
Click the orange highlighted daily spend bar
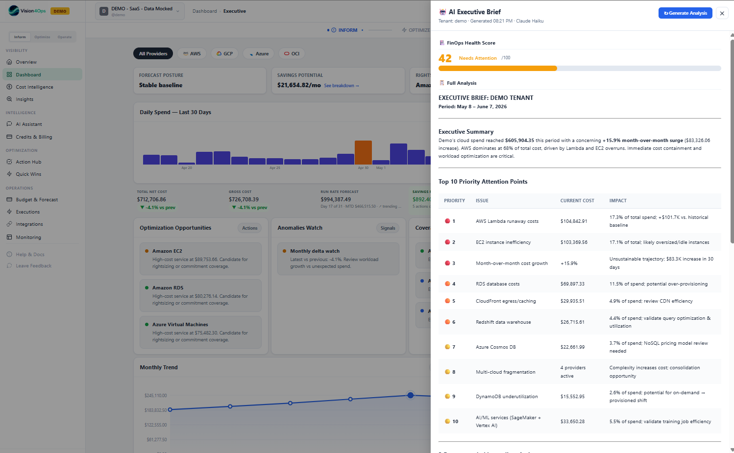[x=363, y=152]
